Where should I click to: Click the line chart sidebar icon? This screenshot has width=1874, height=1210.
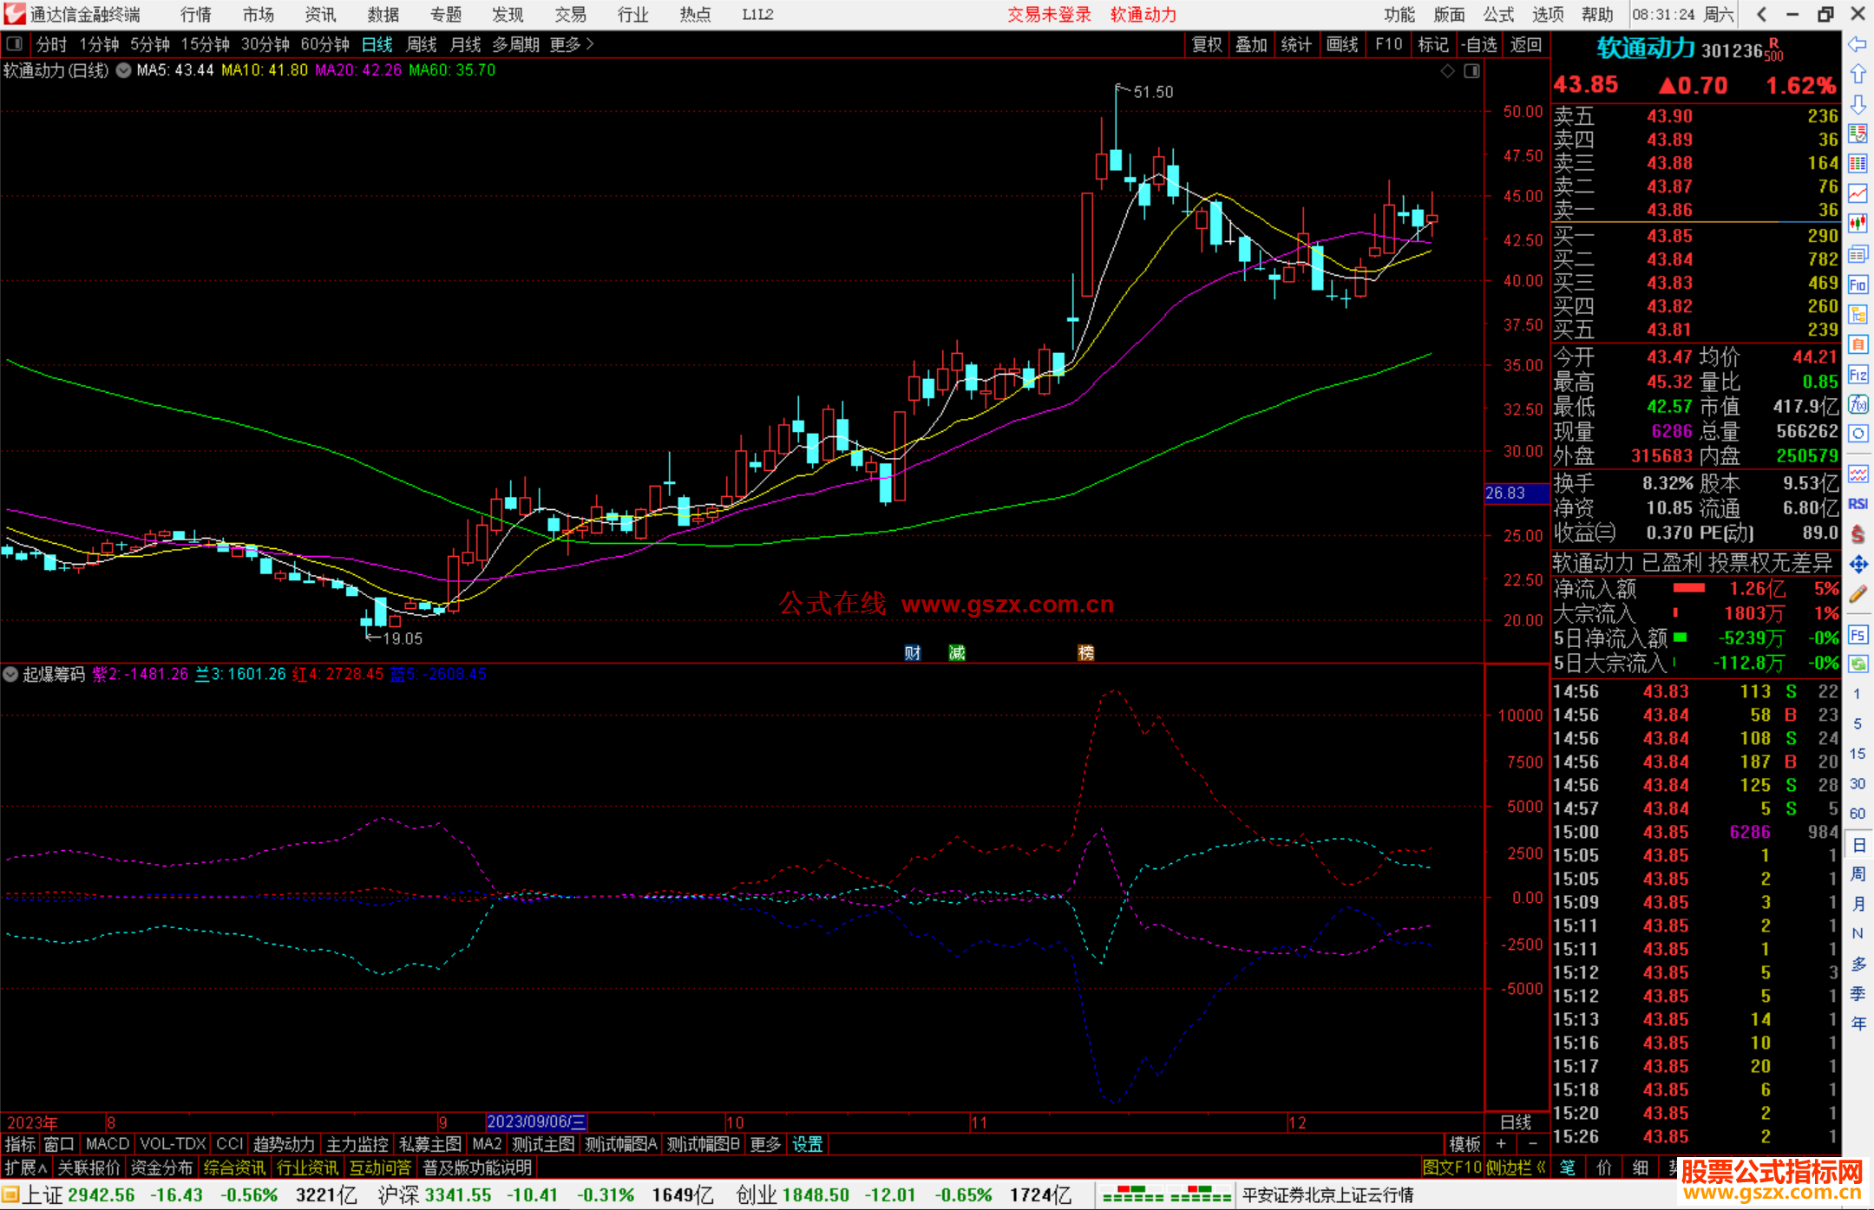(x=1858, y=193)
